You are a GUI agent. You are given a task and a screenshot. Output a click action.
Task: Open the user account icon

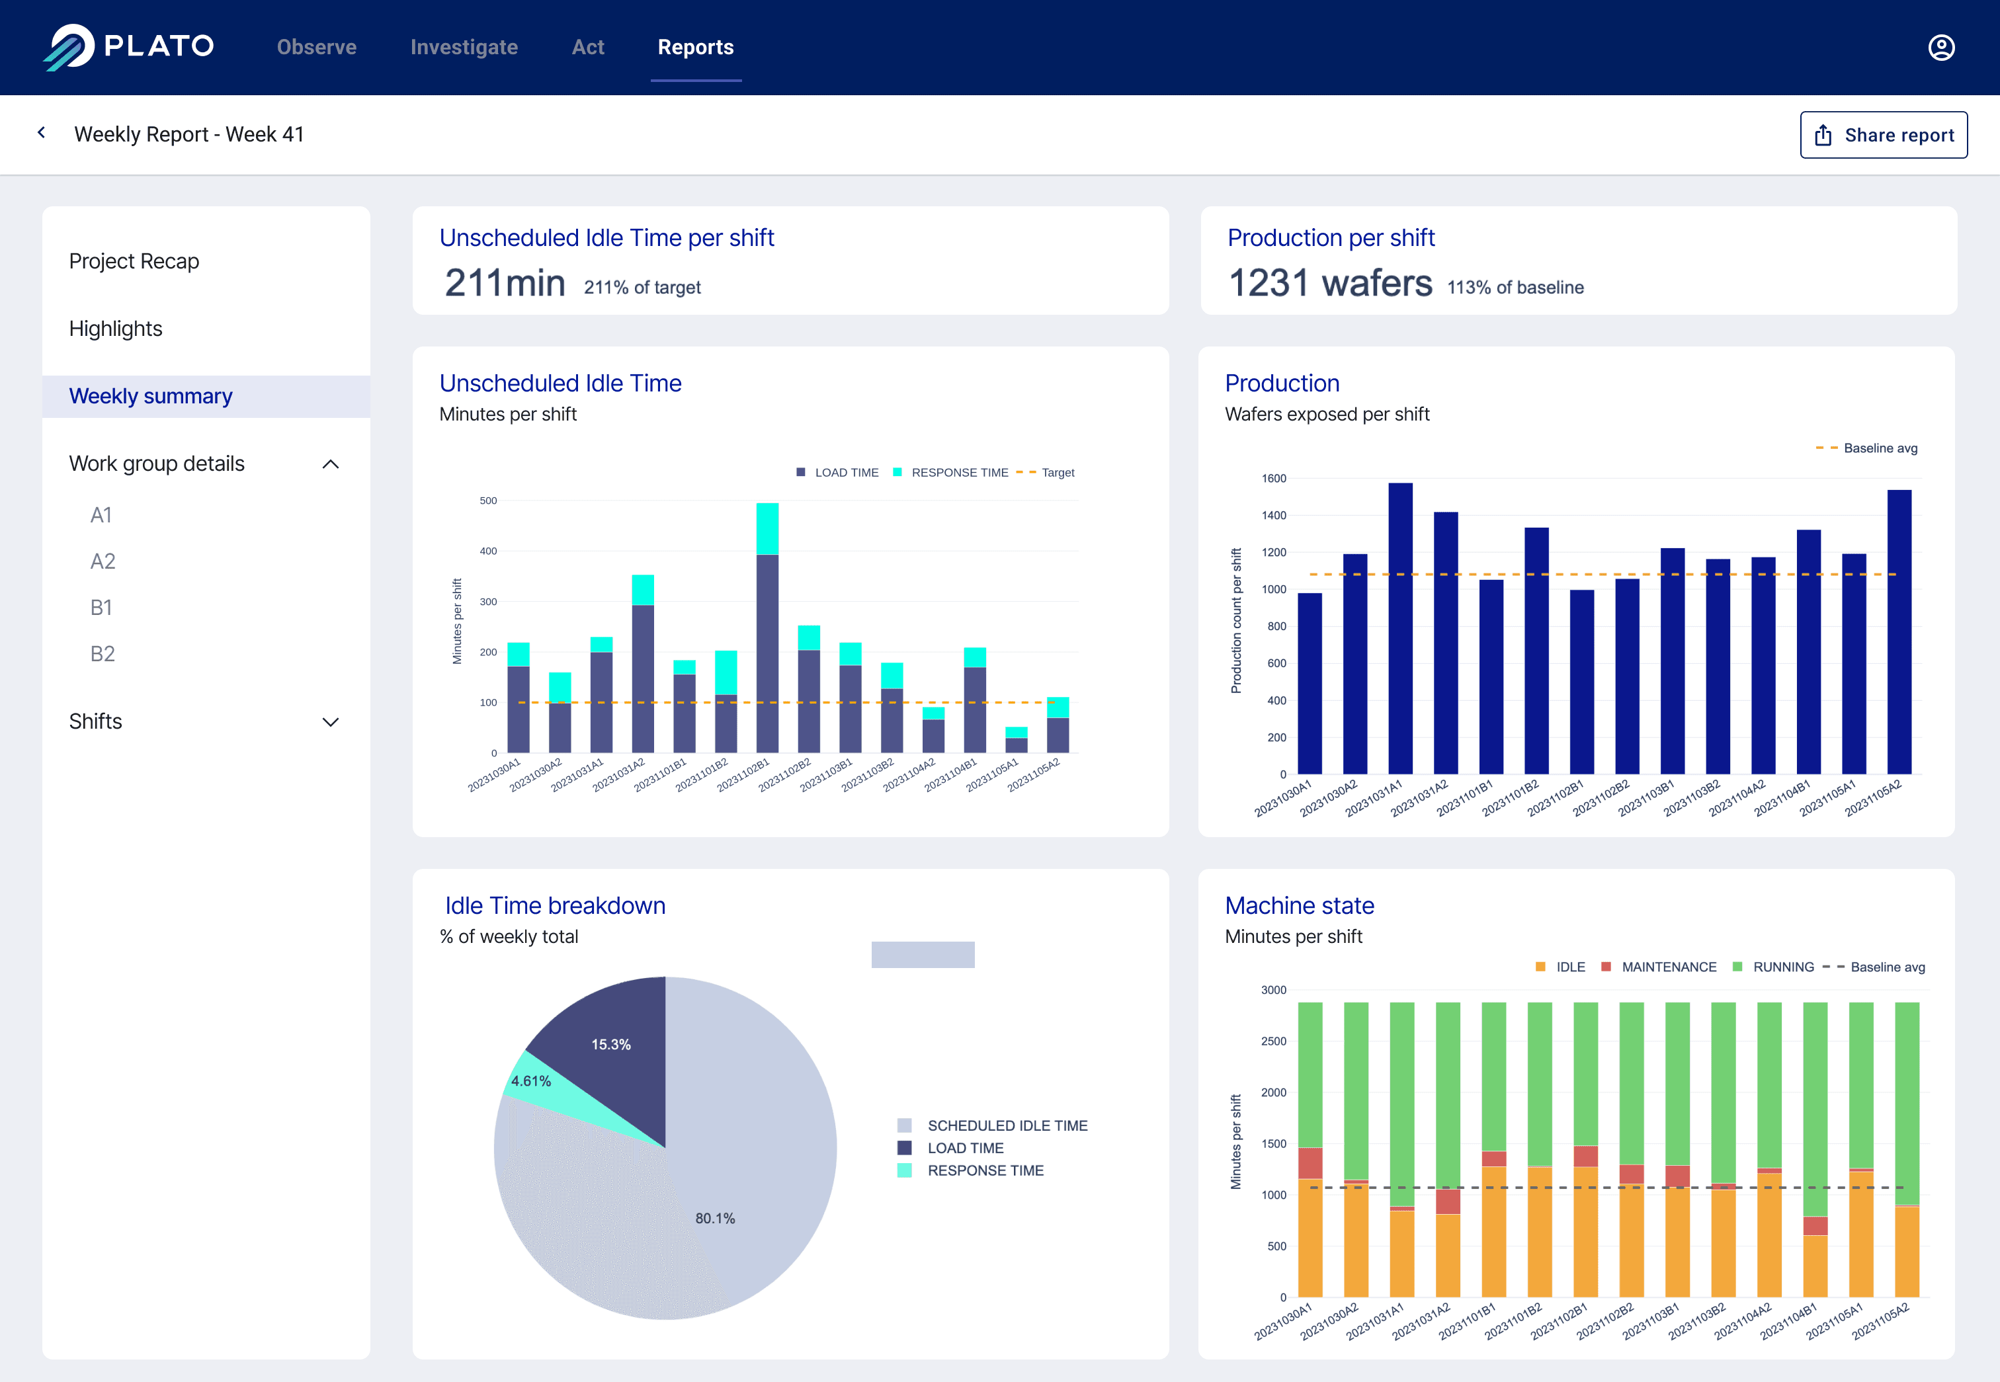click(1942, 48)
